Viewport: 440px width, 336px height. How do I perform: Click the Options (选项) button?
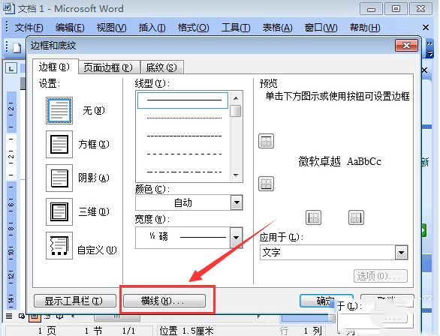(380, 276)
